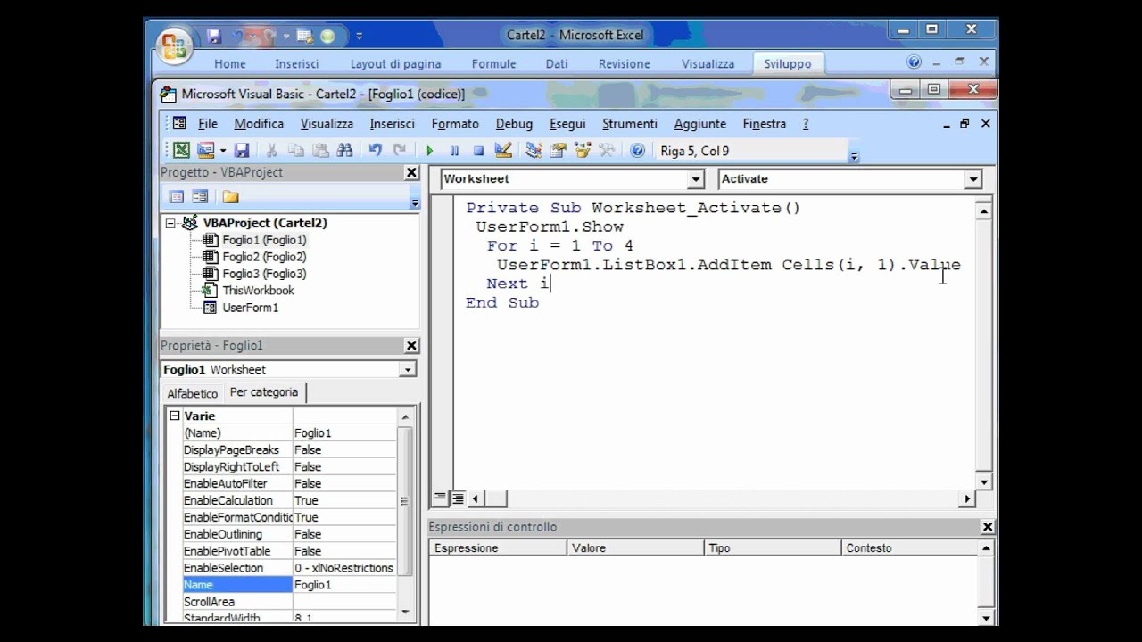Open Visual Basic Help question mark icon
This screenshot has width=1142, height=642.
point(637,151)
